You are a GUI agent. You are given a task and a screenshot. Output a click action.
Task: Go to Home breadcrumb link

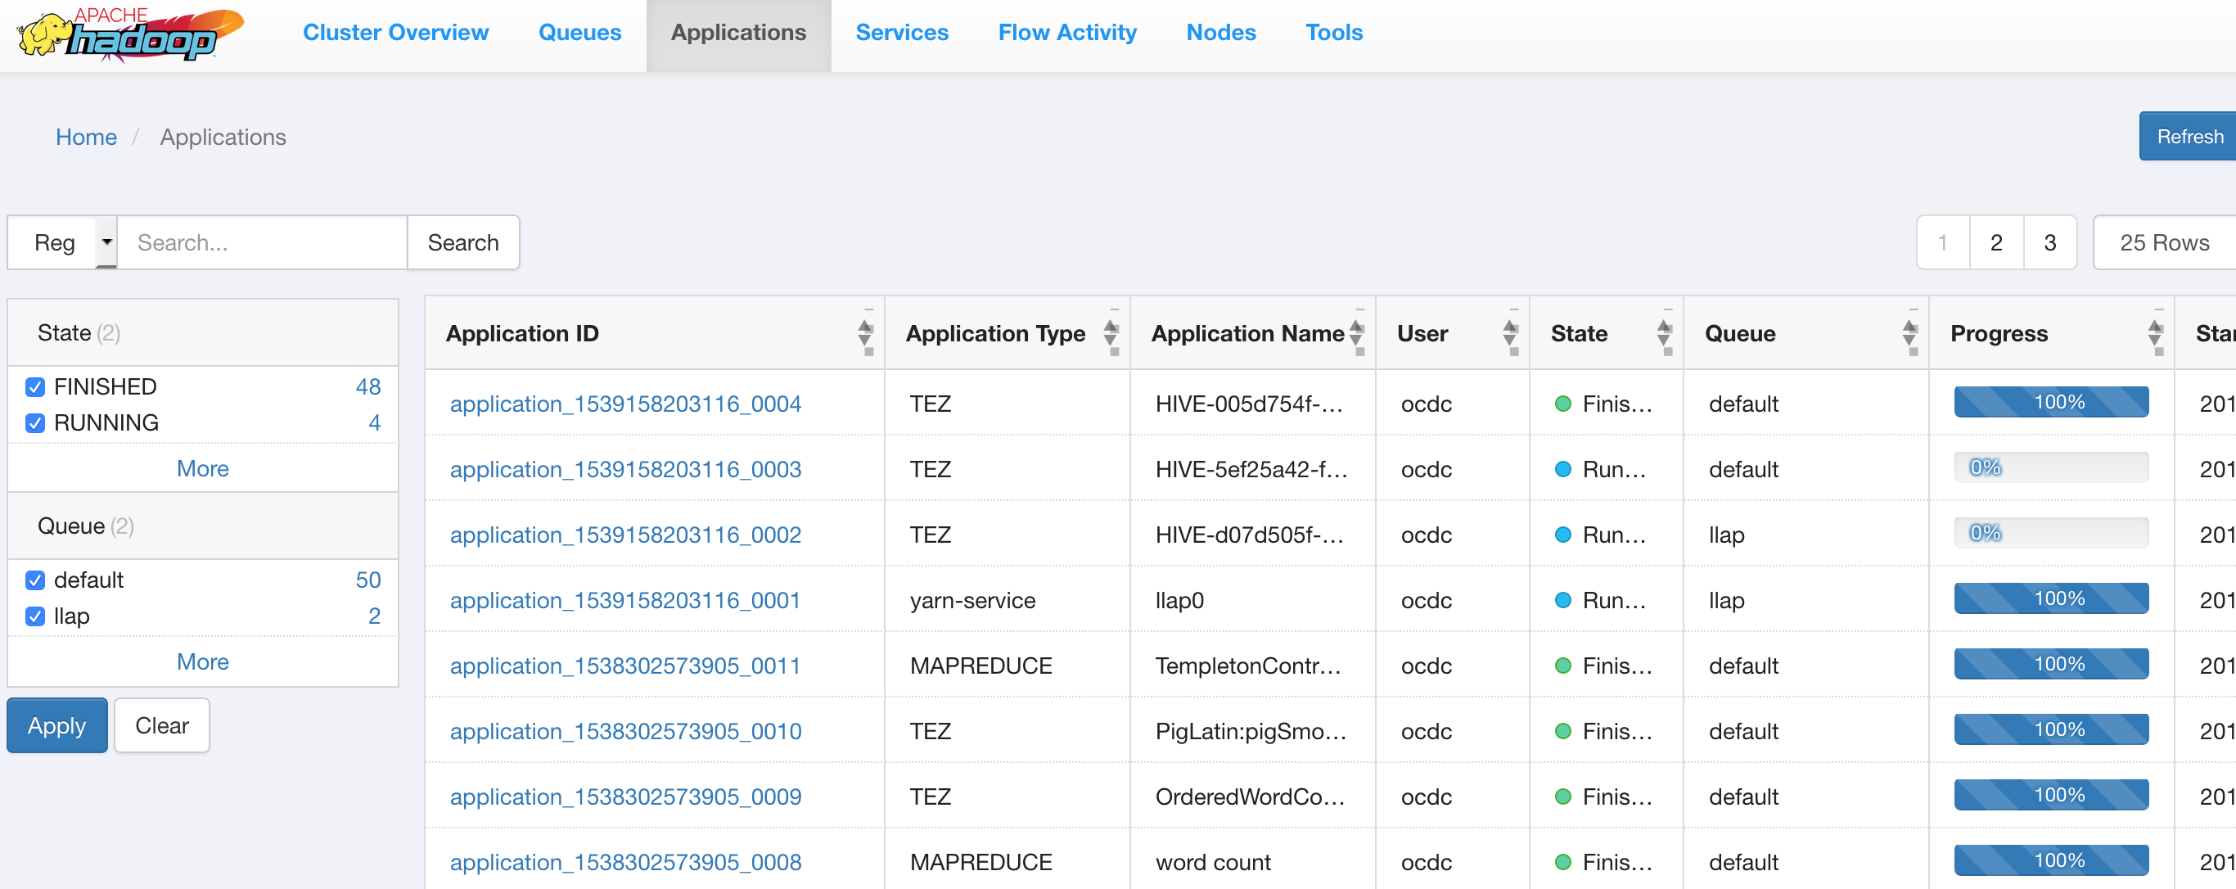pyautogui.click(x=86, y=138)
